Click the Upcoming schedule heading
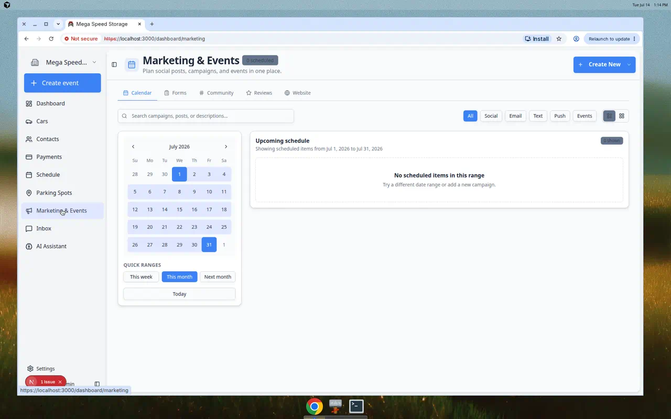Screen dimensions: 671x419 [283, 140]
